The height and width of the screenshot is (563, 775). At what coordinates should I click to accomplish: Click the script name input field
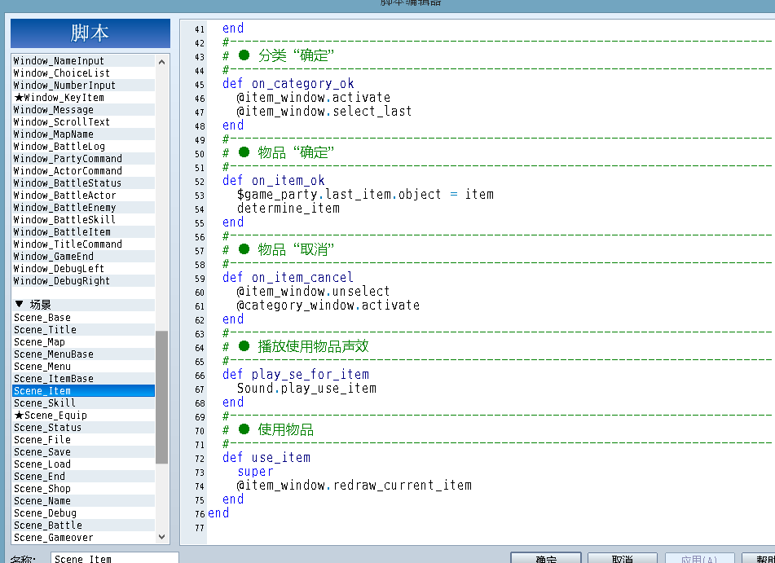(115, 559)
